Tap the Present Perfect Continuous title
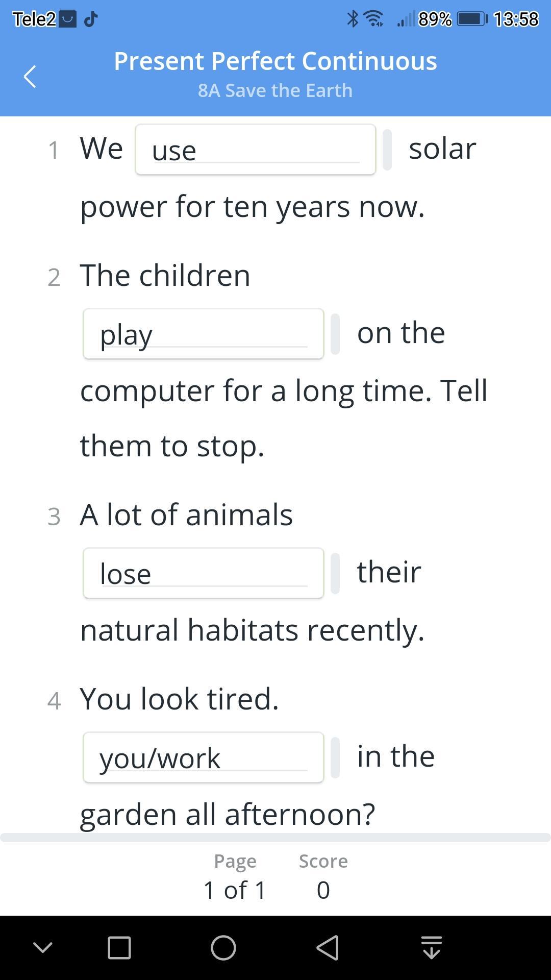The height and width of the screenshot is (980, 551). click(x=275, y=61)
